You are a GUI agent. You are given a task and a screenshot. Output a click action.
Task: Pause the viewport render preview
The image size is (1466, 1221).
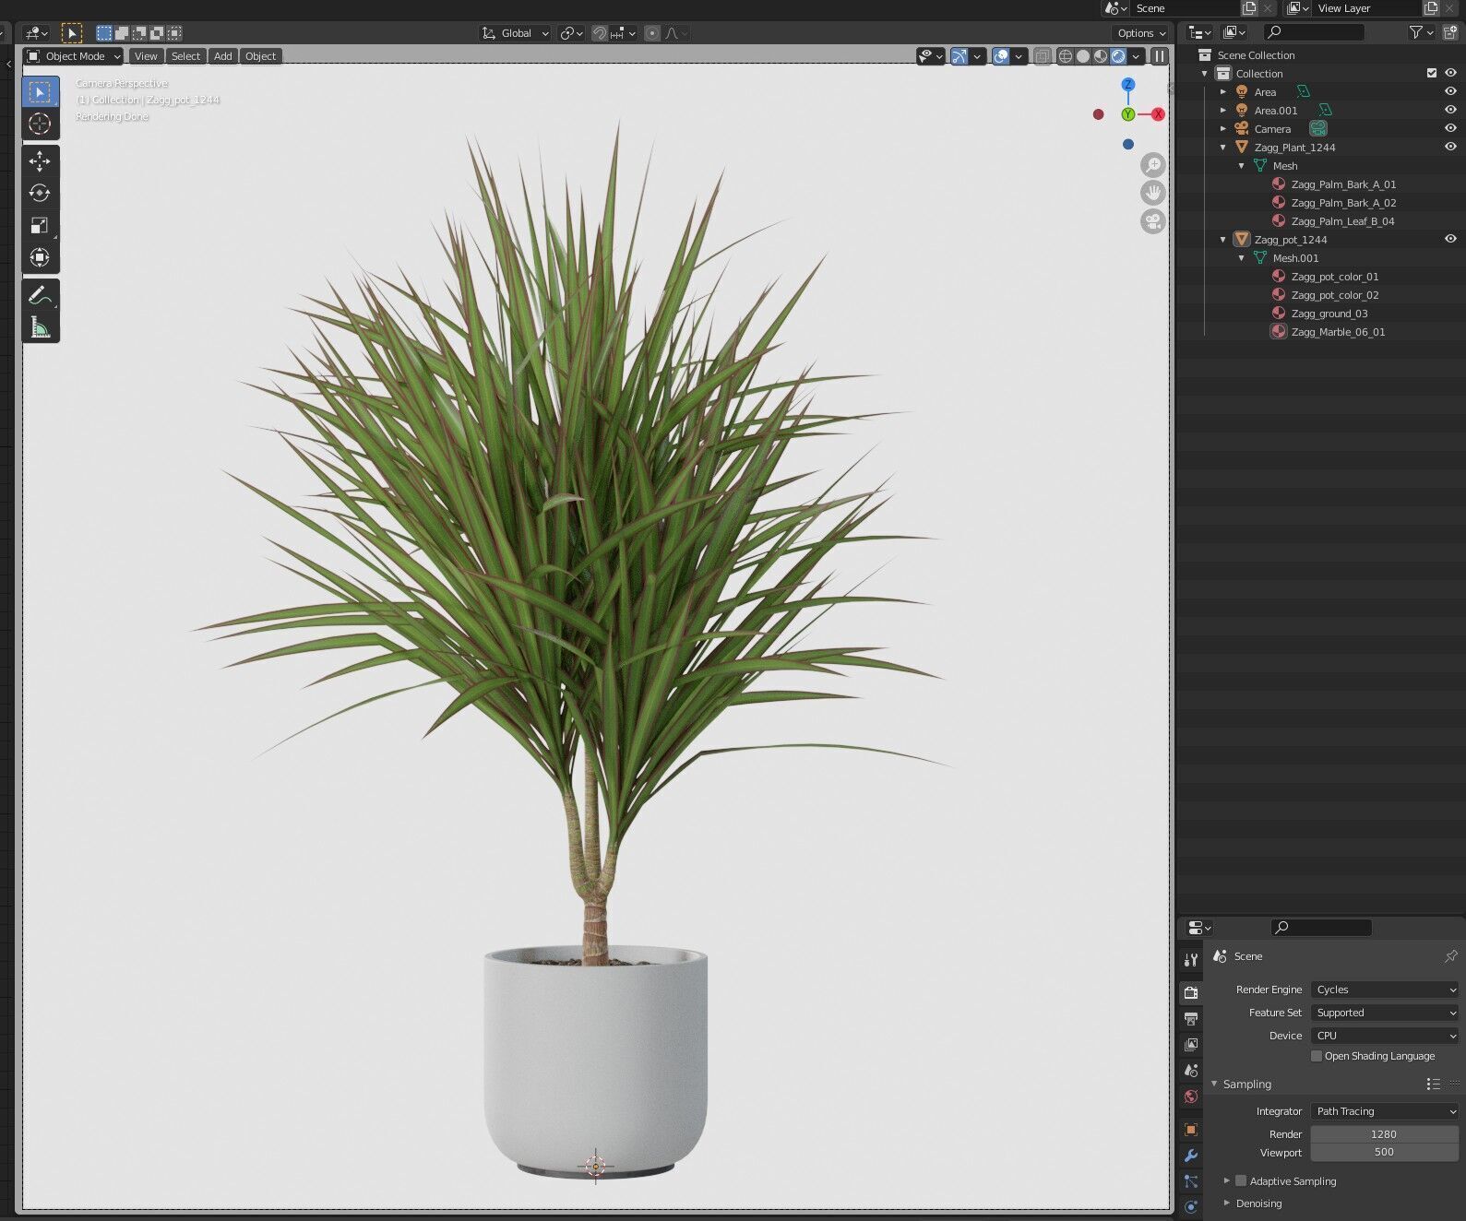click(1160, 56)
